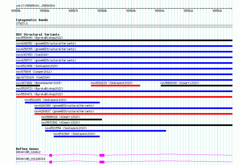Open nsv4259707 gnomAD variant label
Screen dimensions: 240x165
46,60
